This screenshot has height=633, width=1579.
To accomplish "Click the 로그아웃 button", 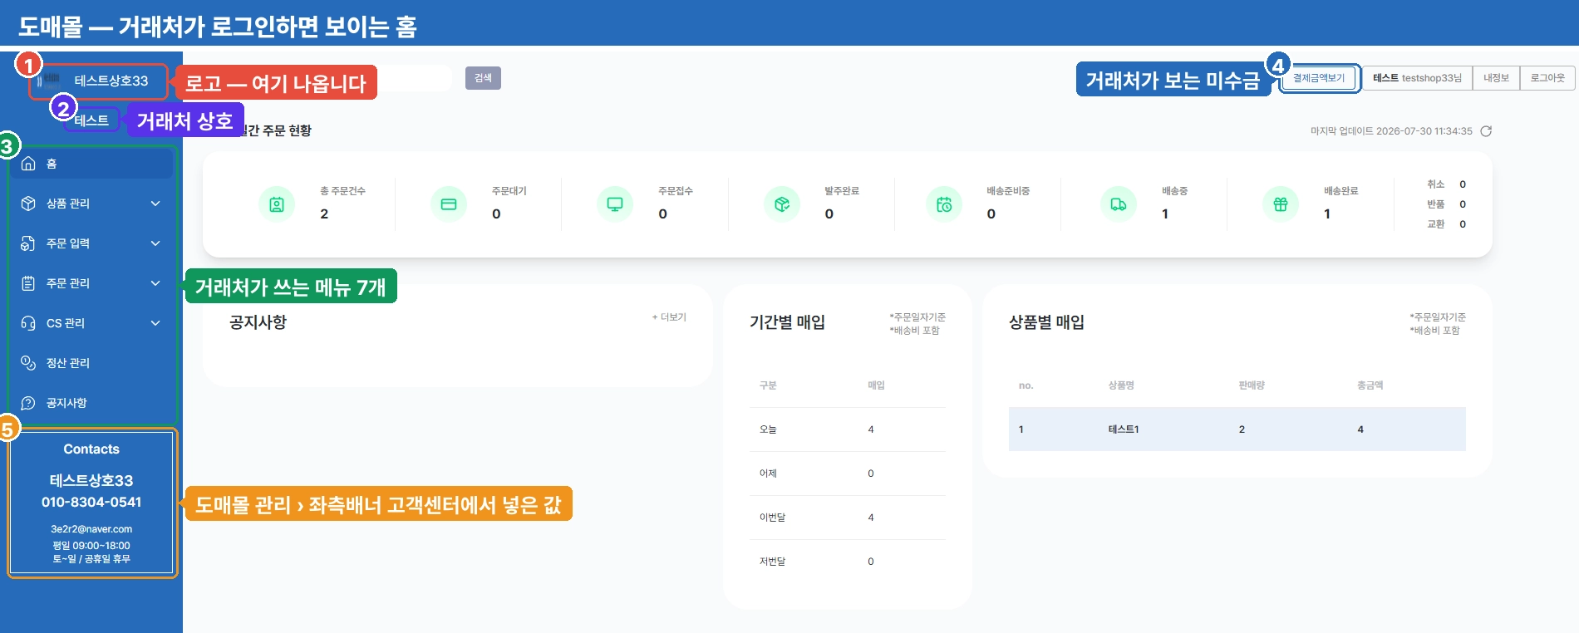I will pos(1547,78).
